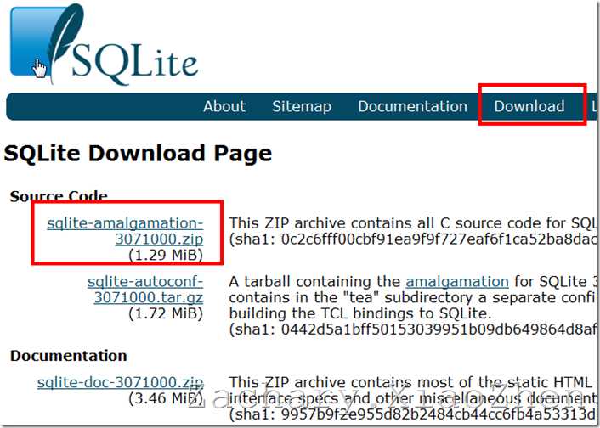Click the SQLite Download Page heading
The width and height of the screenshot is (600, 428).
[x=138, y=154]
